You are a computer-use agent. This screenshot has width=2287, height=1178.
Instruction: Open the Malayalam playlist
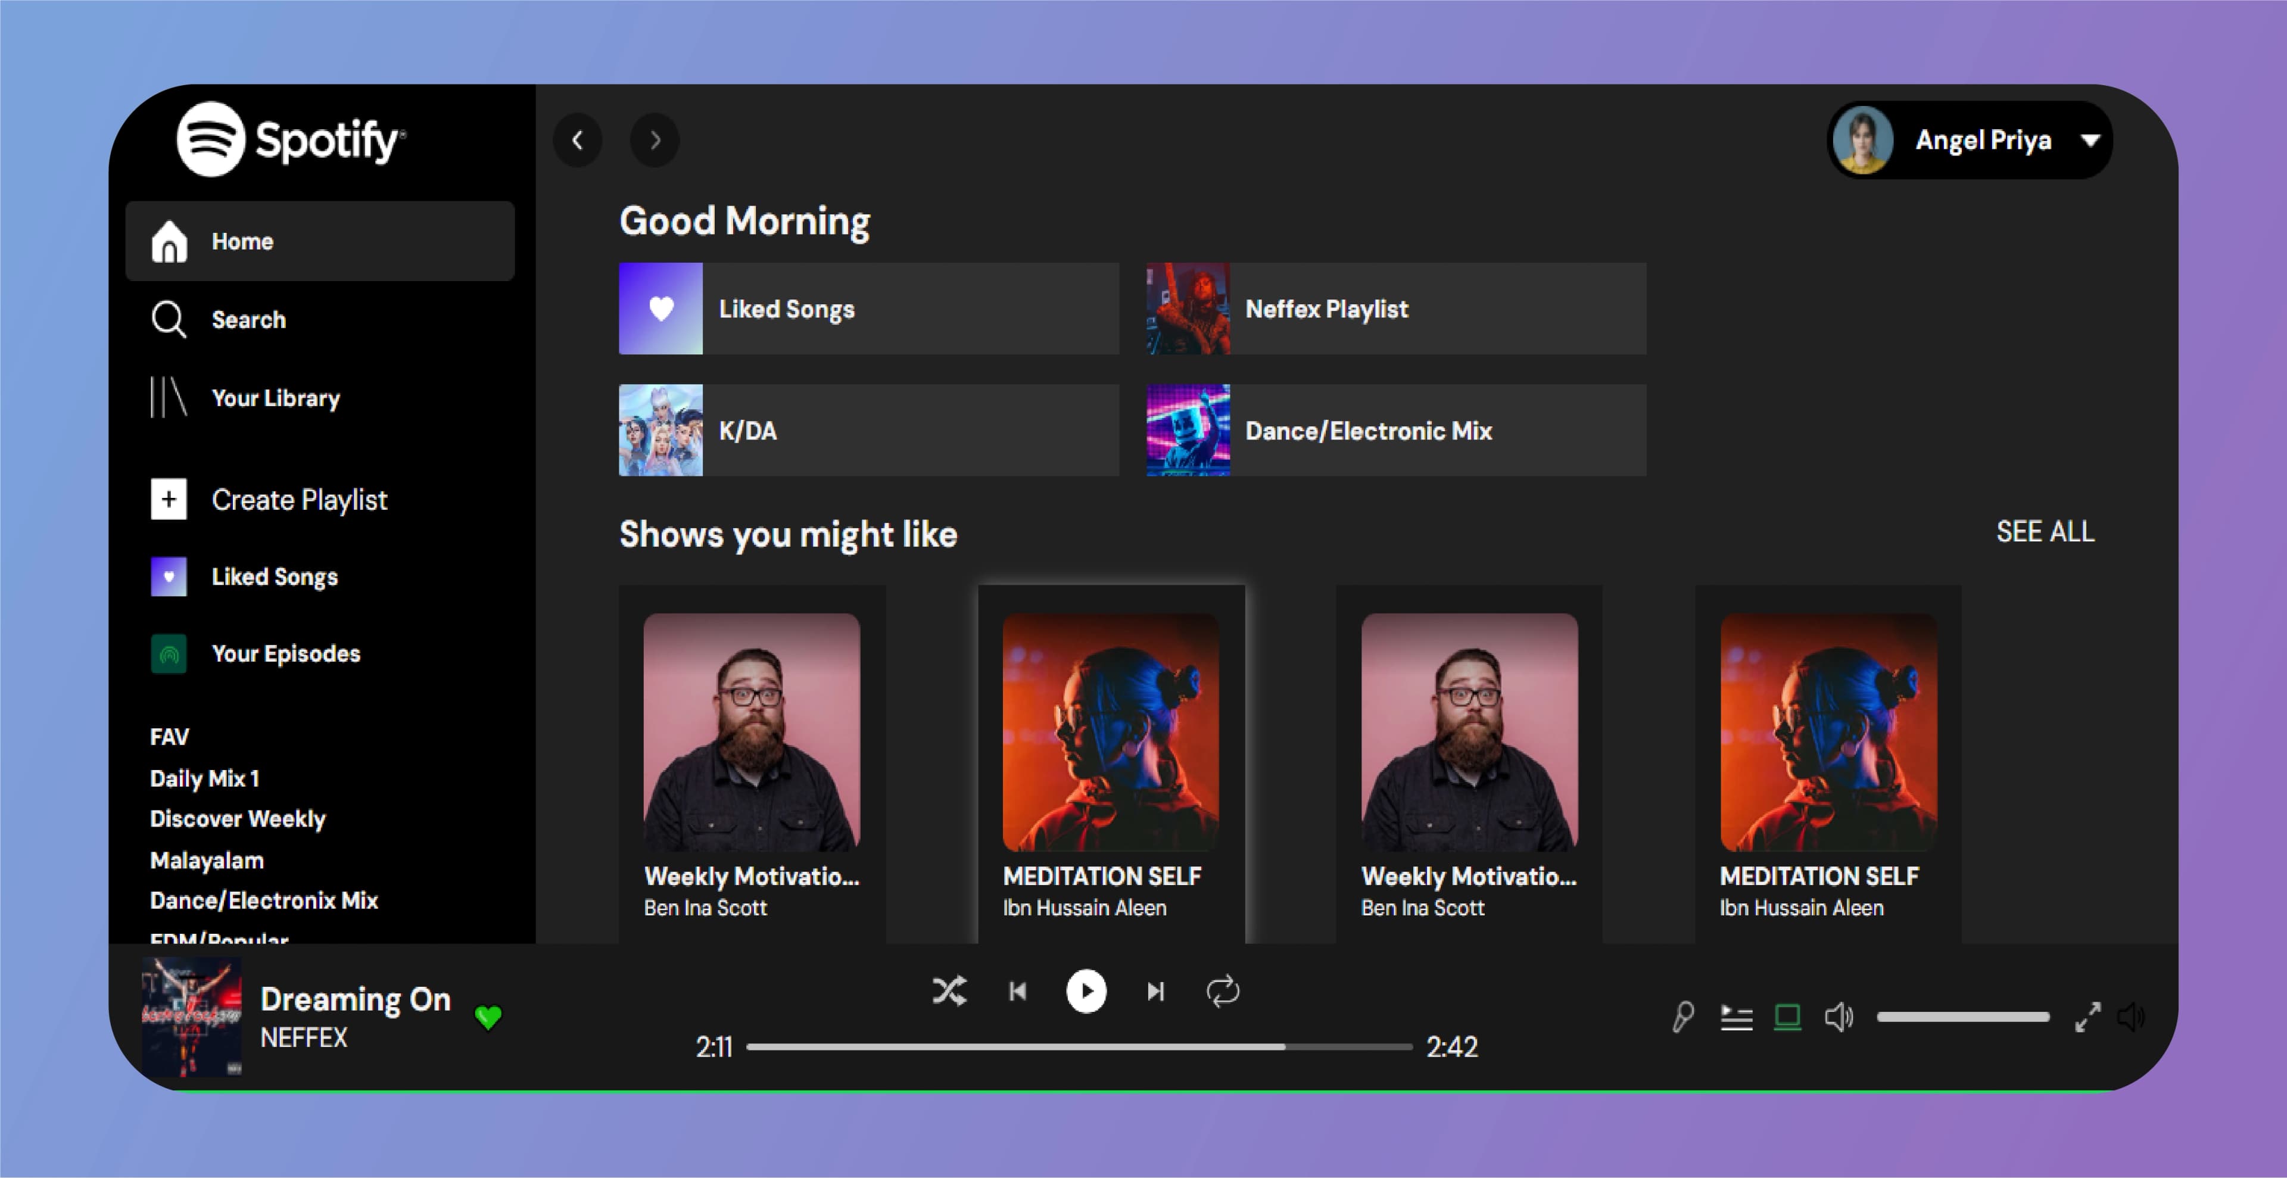pos(207,860)
